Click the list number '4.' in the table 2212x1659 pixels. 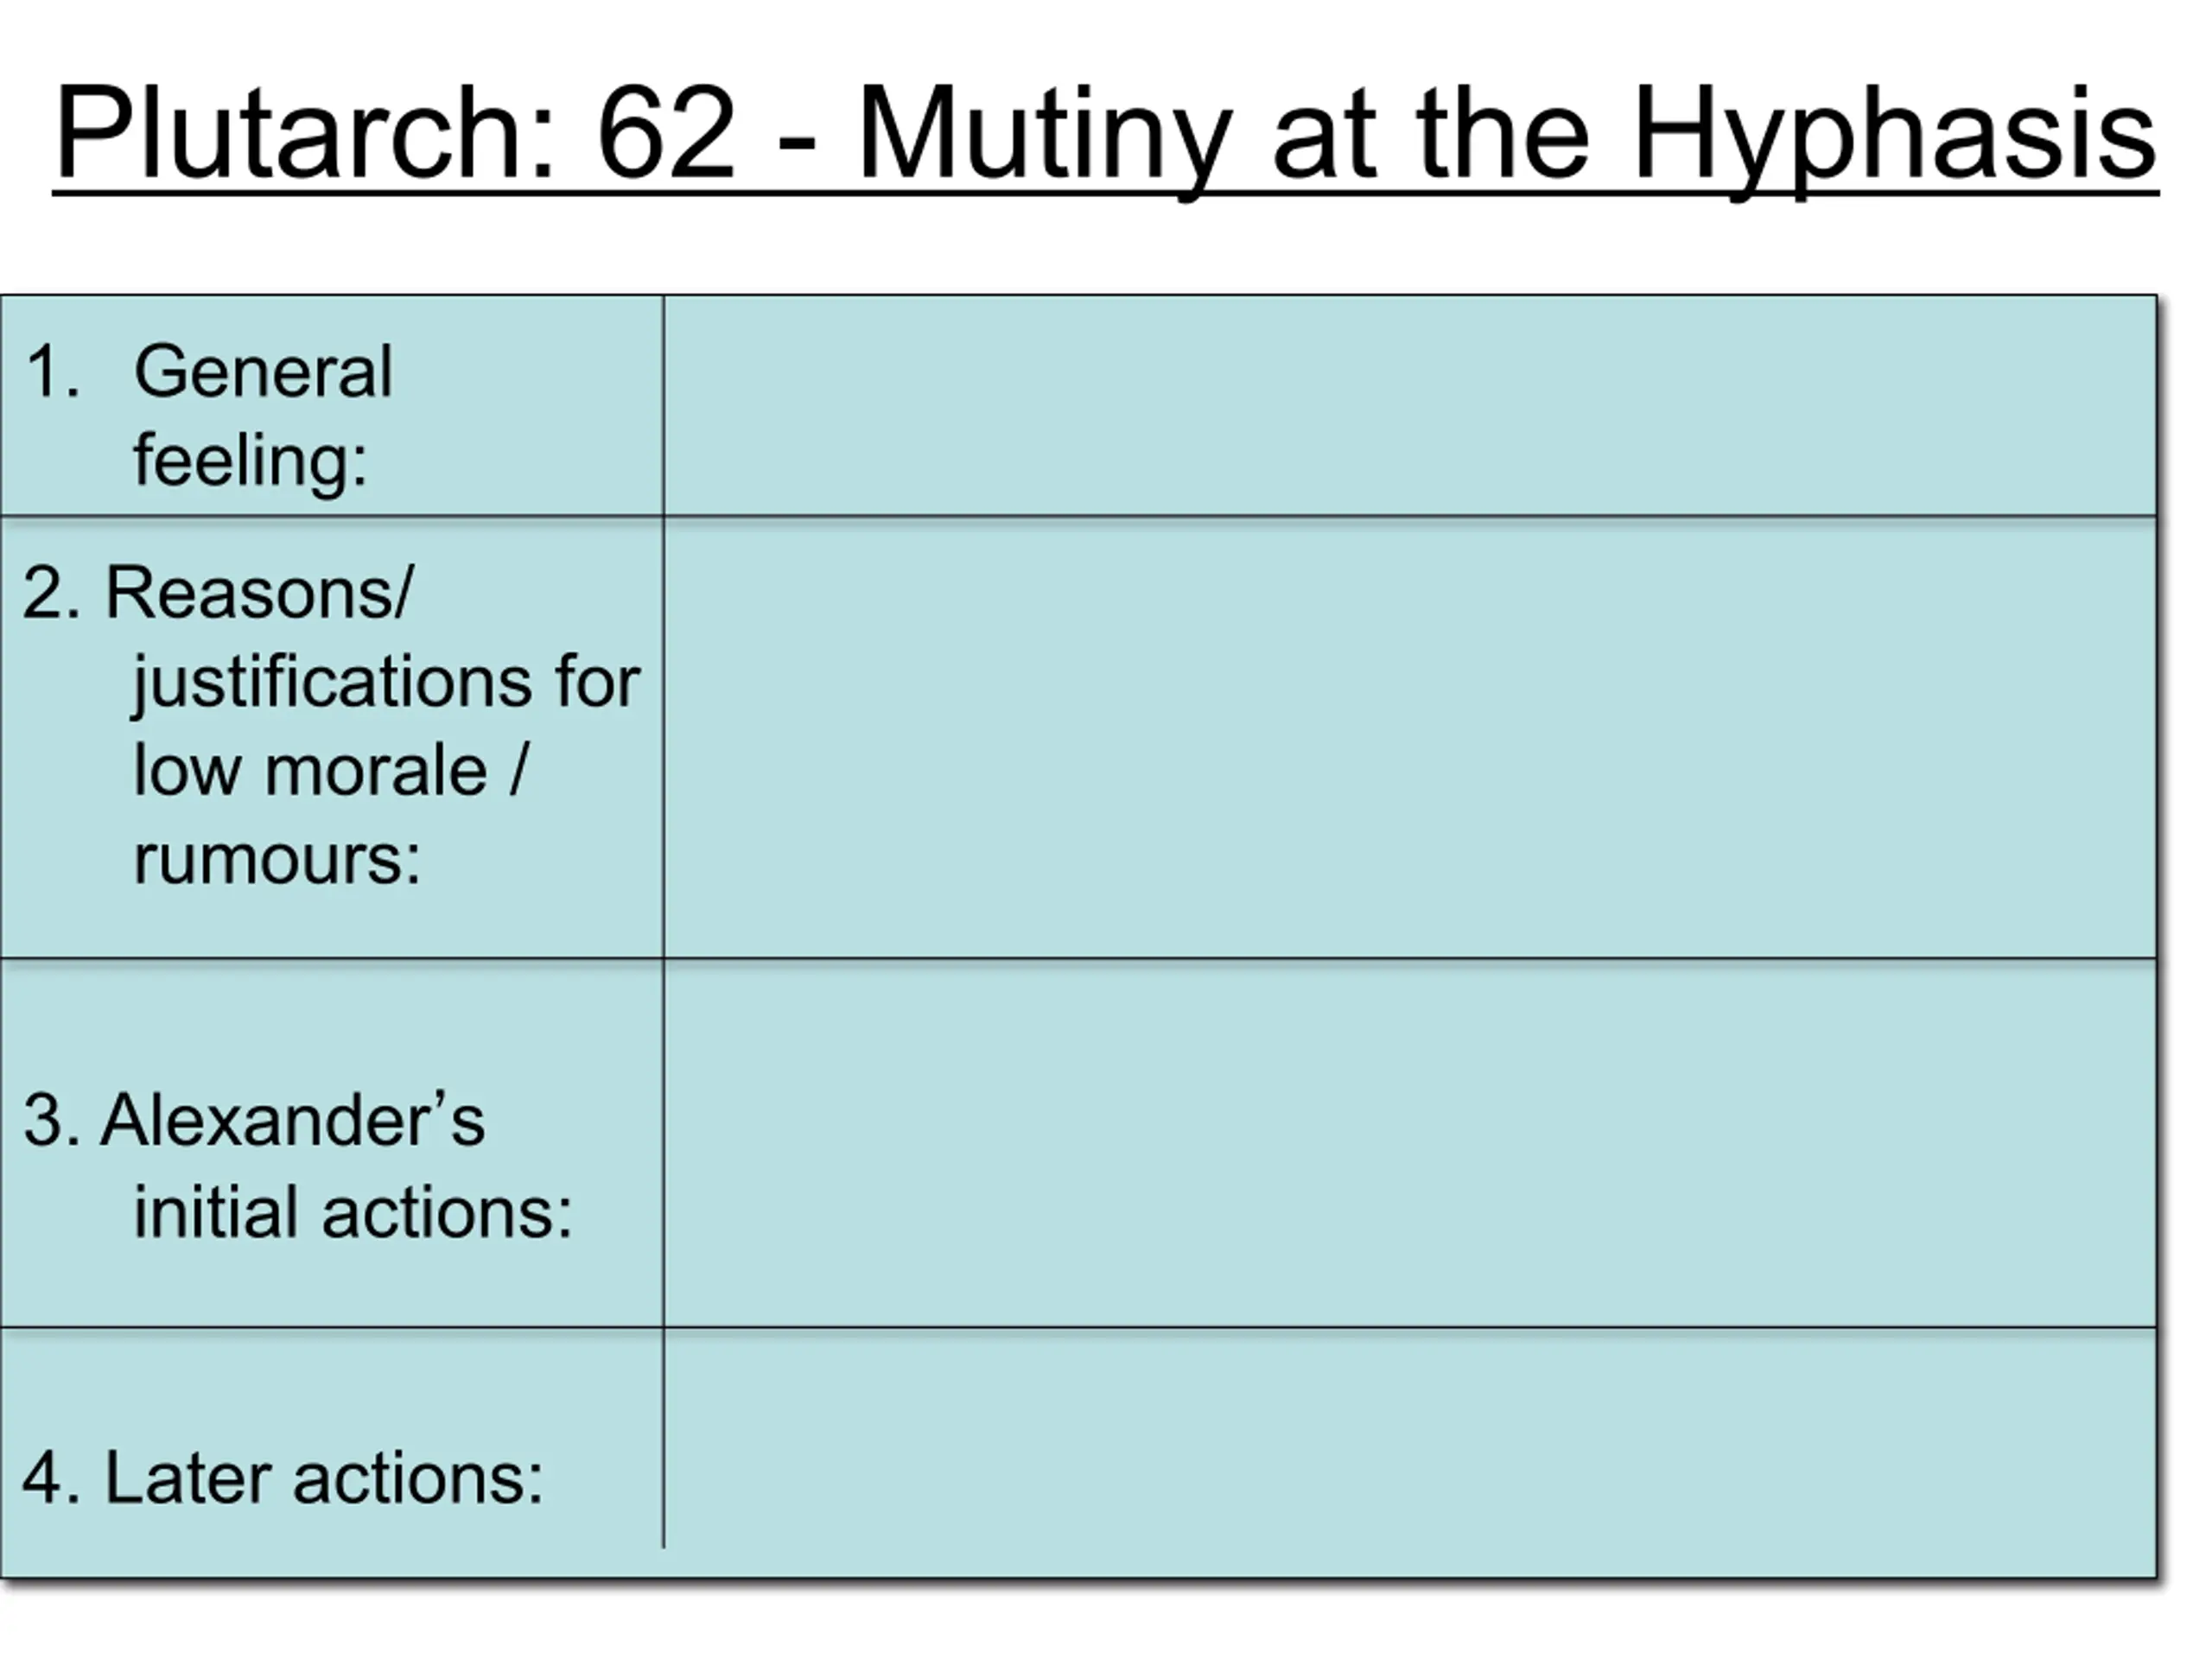(x=51, y=1477)
